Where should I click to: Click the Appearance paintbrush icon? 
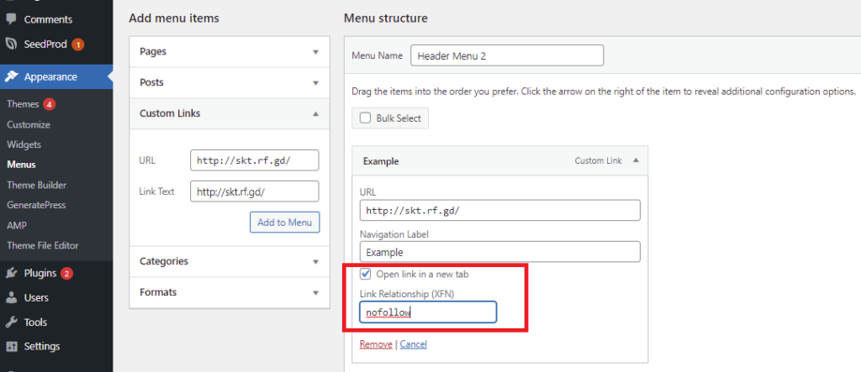[10, 76]
